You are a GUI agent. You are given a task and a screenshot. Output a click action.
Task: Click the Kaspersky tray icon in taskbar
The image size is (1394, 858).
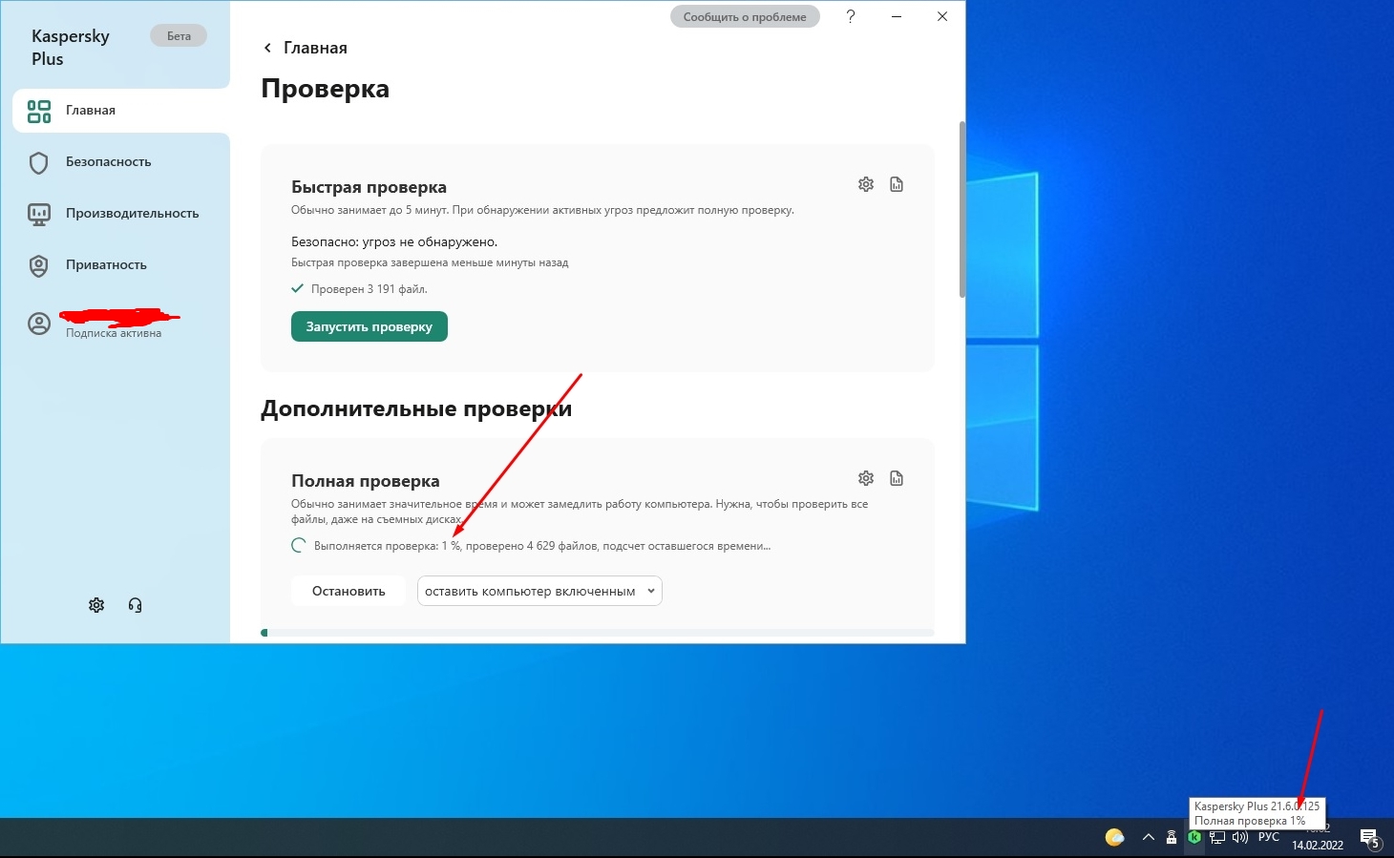point(1194,838)
